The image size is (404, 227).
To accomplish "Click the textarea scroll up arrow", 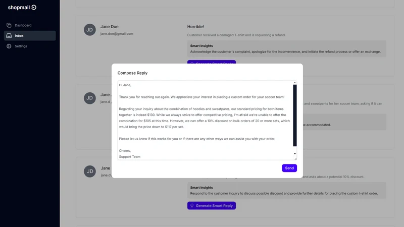I will pos(295,83).
